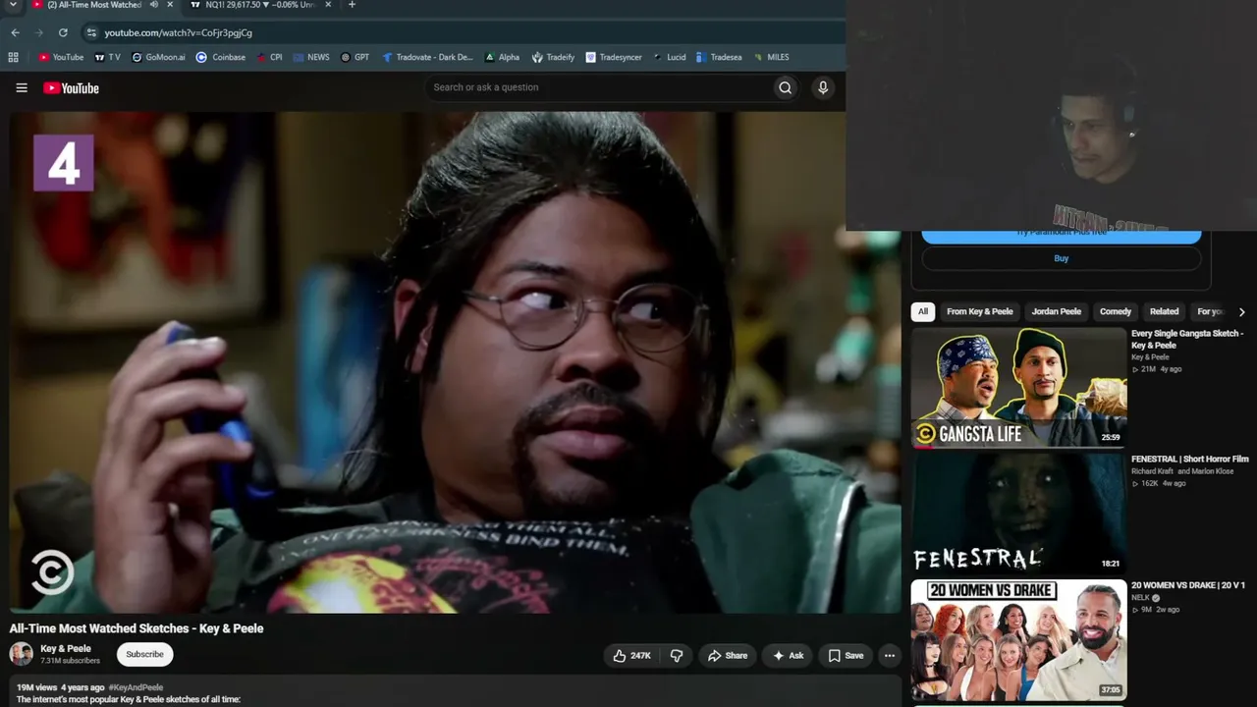Select the Jordan Peele filter chip
The image size is (1257, 707).
point(1056,311)
